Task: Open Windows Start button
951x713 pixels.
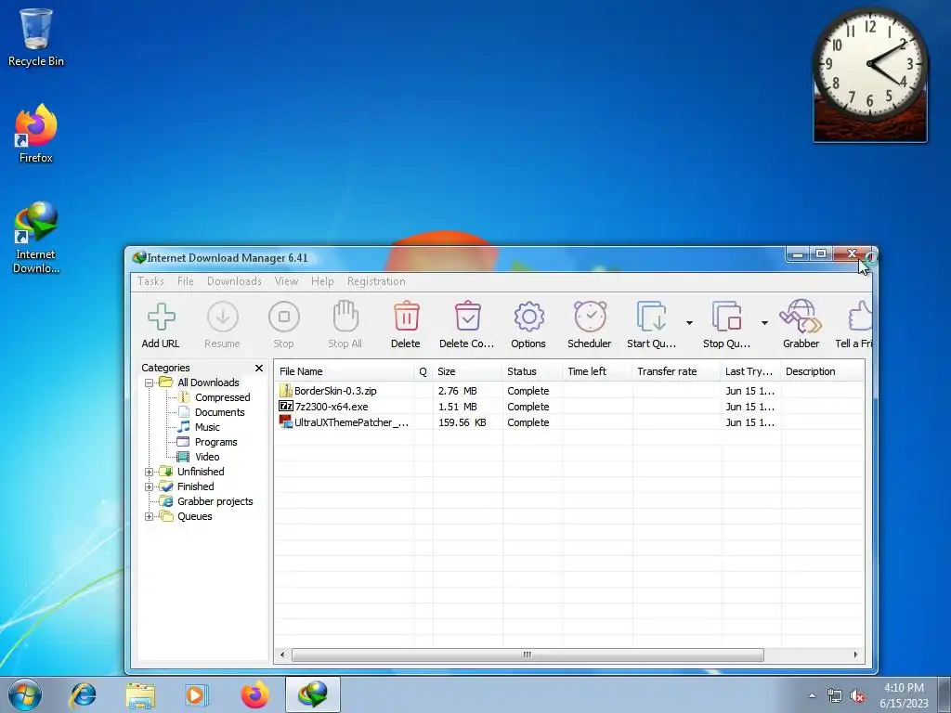Action: point(25,694)
